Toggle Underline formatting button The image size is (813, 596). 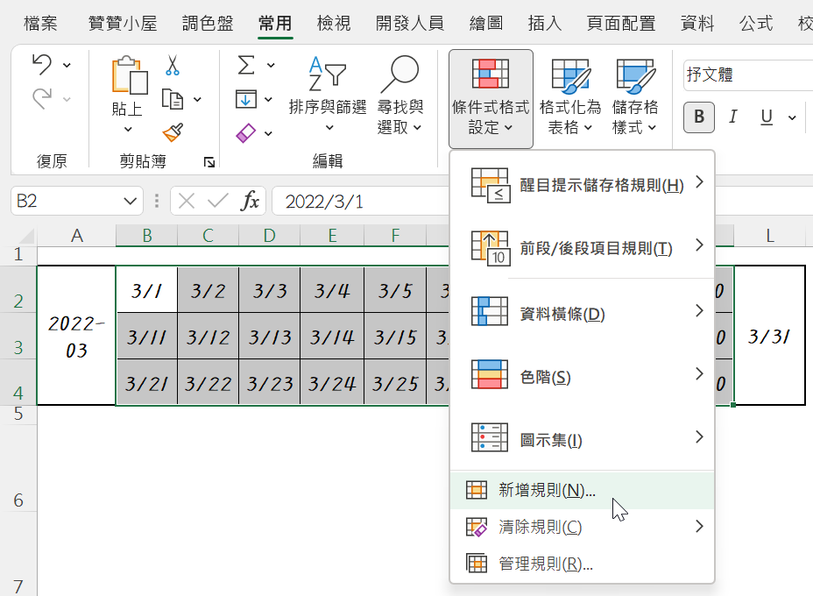tap(767, 117)
